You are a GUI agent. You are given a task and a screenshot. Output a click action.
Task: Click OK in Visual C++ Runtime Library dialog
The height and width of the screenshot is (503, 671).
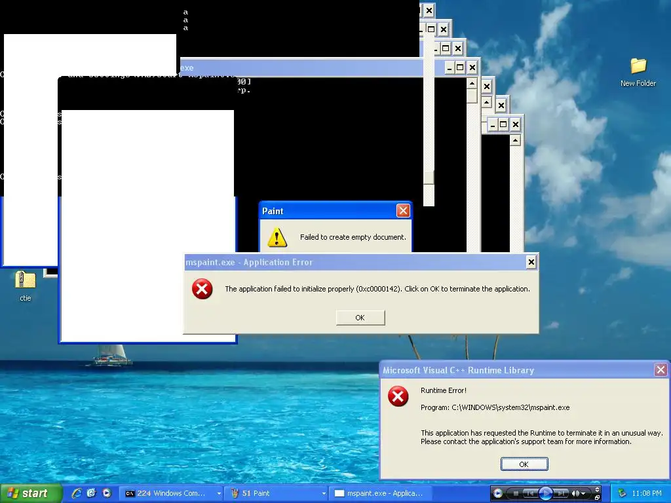pos(524,464)
